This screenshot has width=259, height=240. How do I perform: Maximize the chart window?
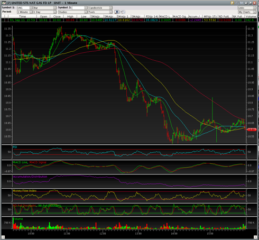coord(250,3)
